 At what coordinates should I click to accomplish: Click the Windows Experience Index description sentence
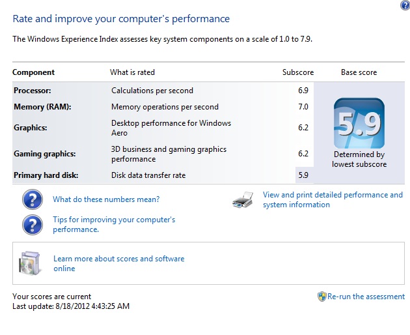click(163, 39)
